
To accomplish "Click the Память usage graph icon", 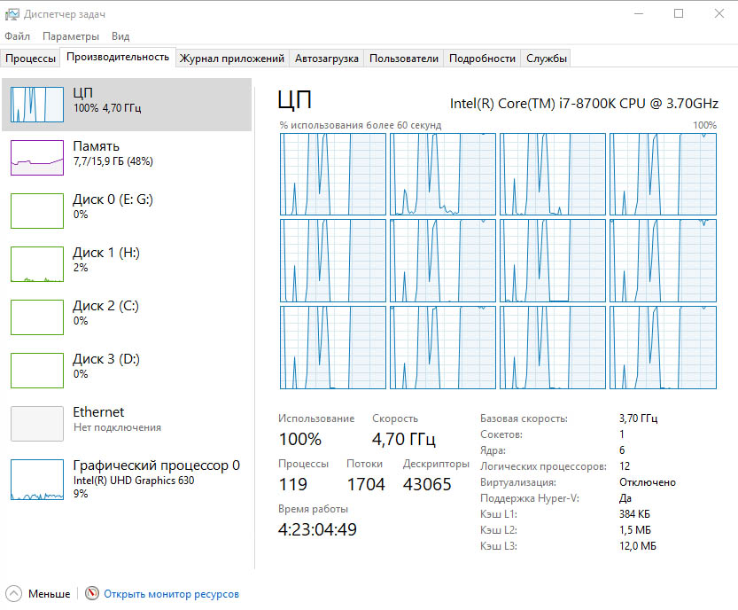I will tap(36, 158).
